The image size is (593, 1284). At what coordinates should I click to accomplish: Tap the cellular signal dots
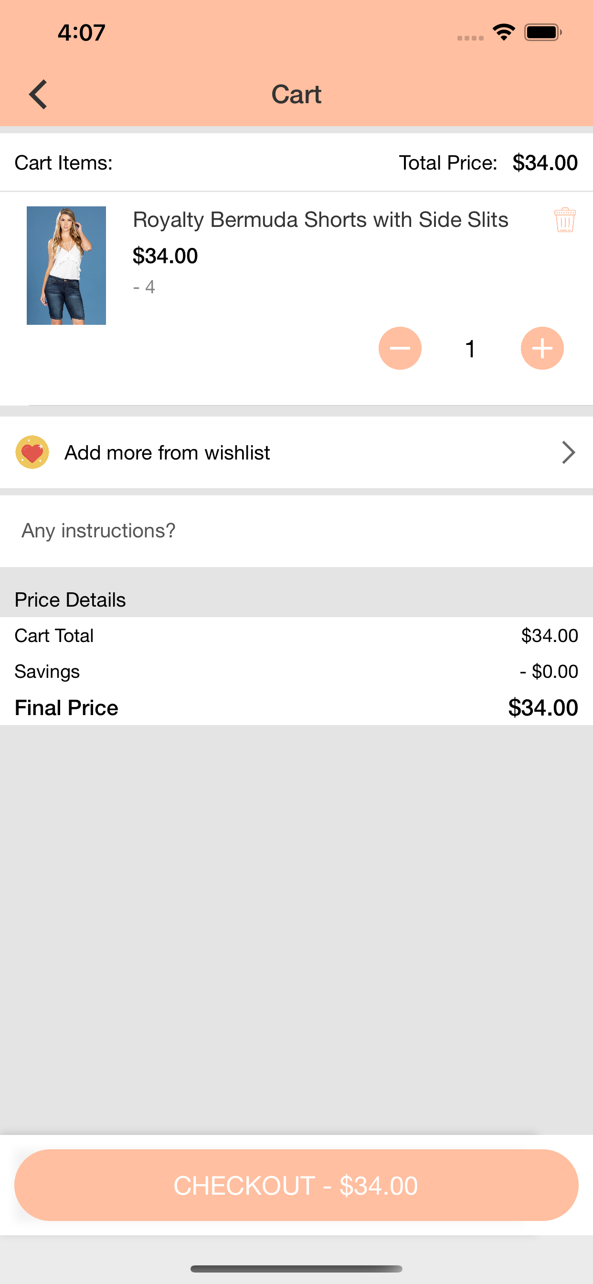[x=470, y=38]
